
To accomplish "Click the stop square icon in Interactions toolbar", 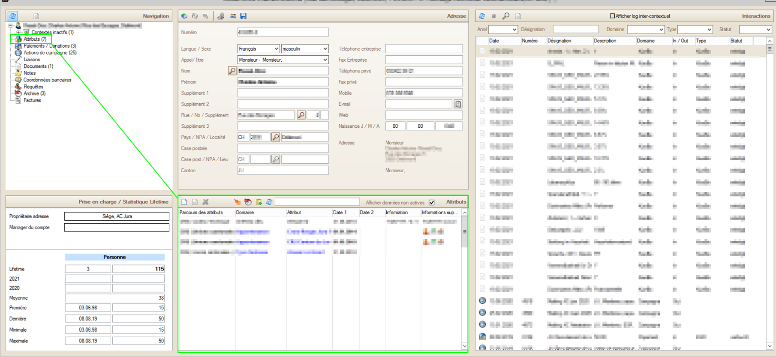I will pos(494,16).
